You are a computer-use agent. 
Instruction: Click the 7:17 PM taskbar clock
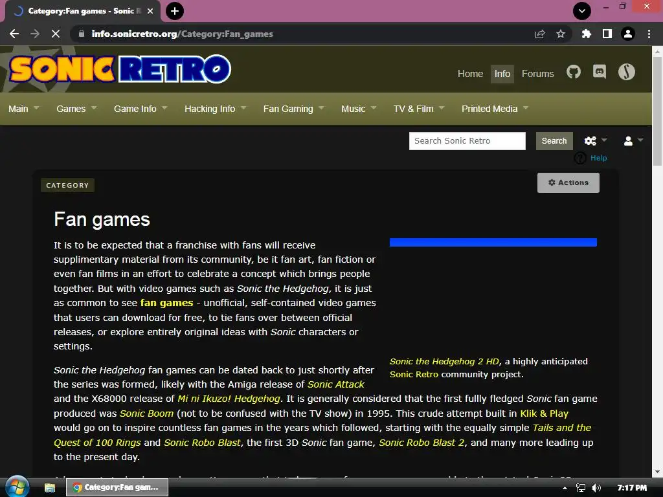pyautogui.click(x=632, y=488)
